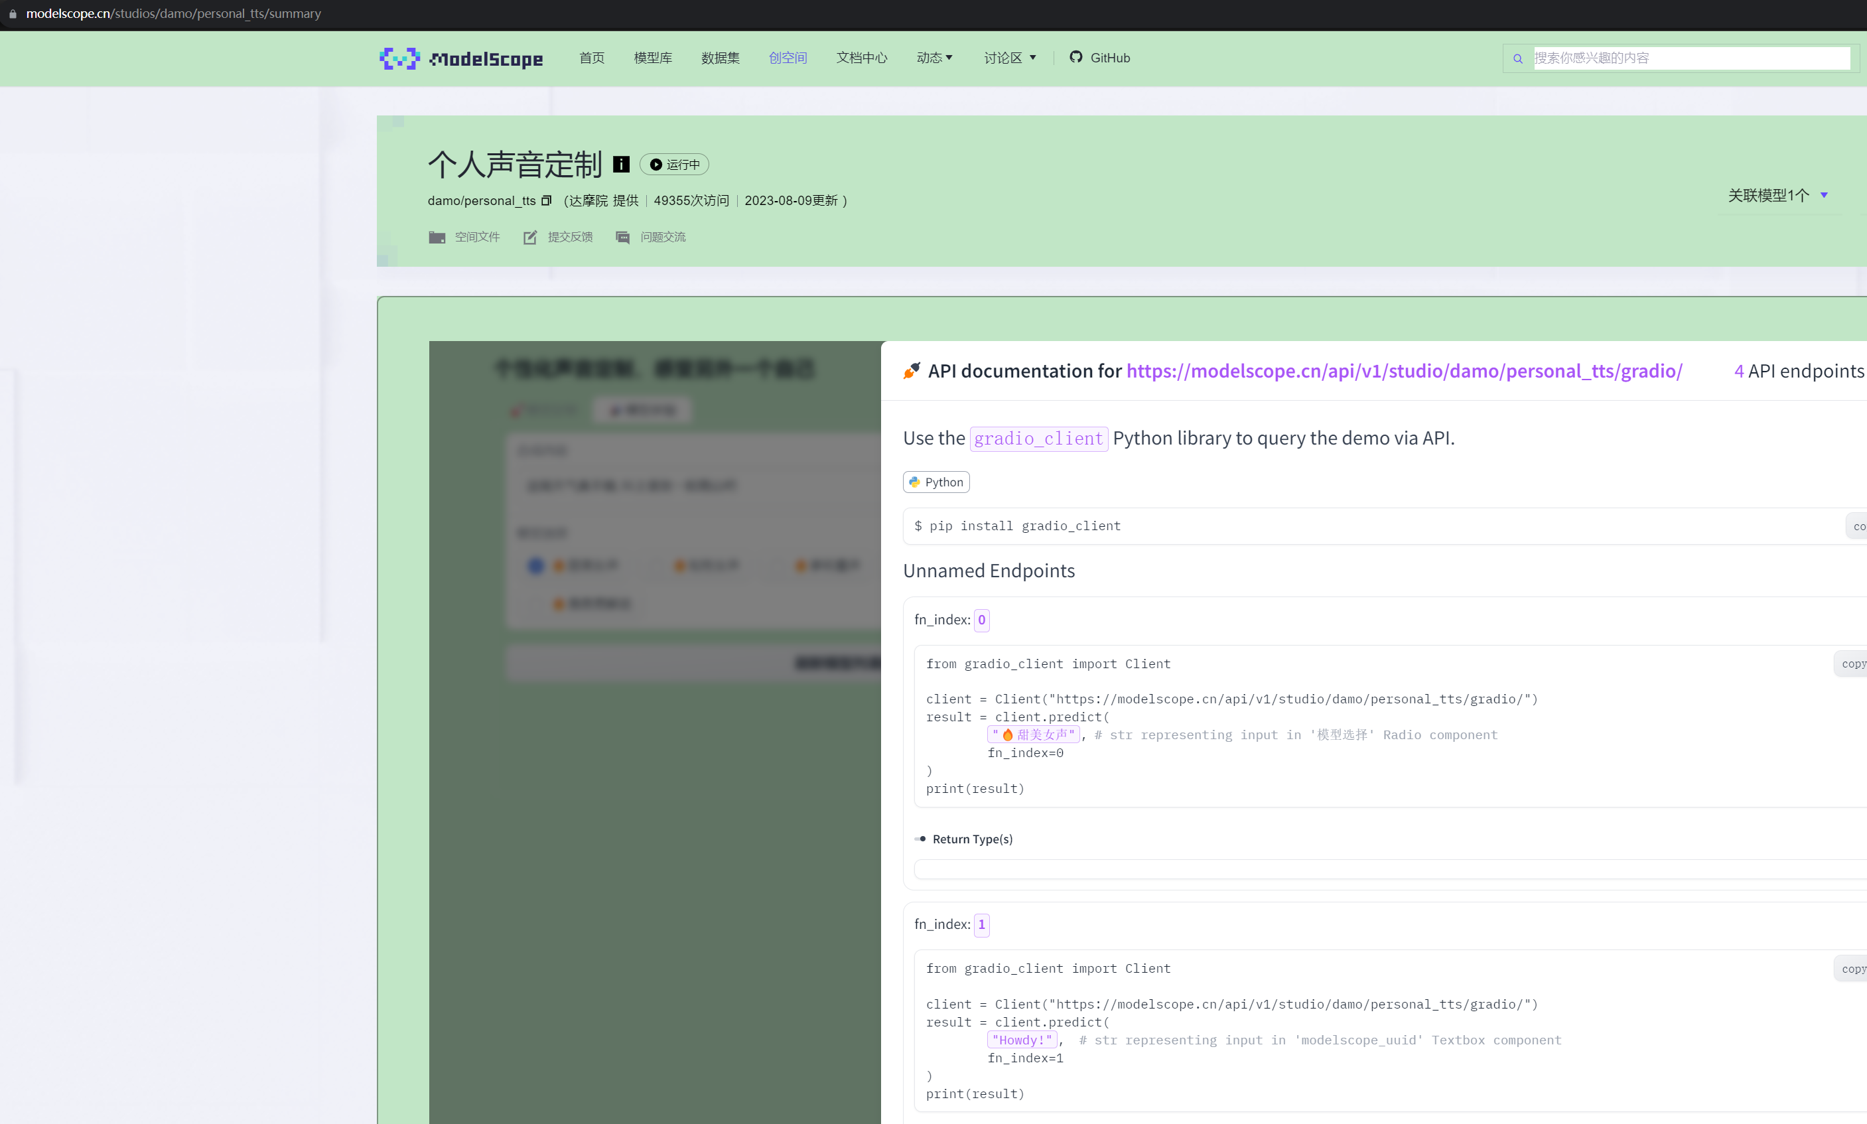Click the Return Type(s) label
This screenshot has height=1124, width=1867.
pyautogui.click(x=973, y=839)
